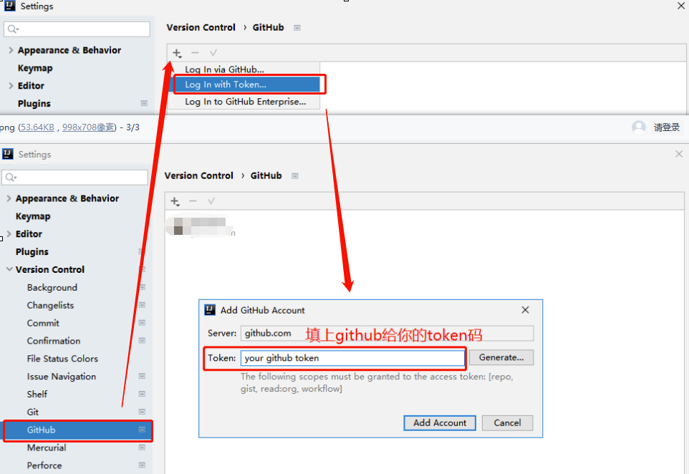The image size is (689, 474).
Task: Select Plugins in lower Settings window
Action: 32,252
